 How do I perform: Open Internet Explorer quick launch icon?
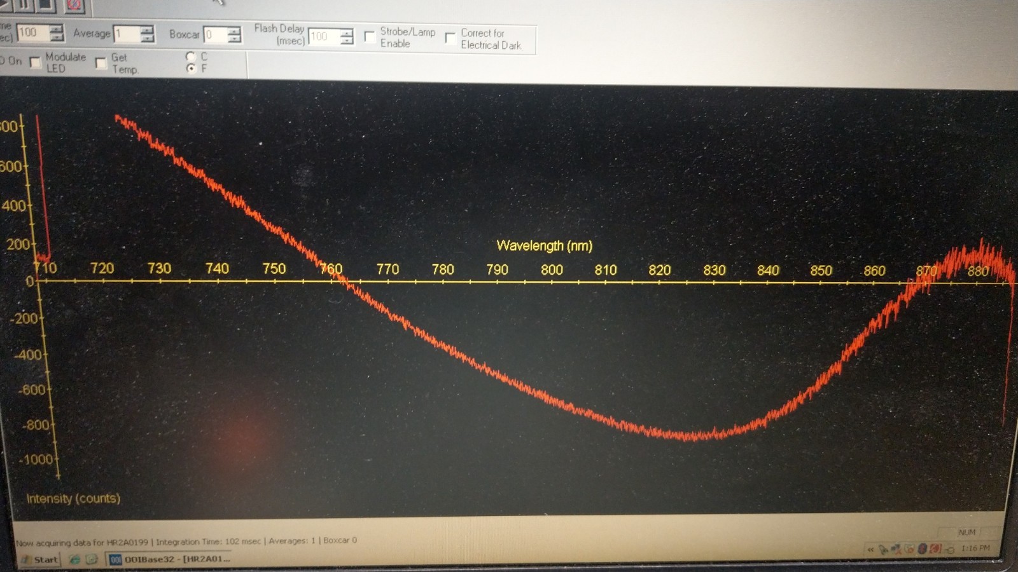(74, 559)
